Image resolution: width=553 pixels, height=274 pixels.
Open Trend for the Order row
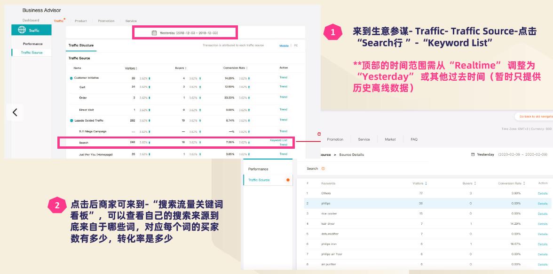tap(283, 97)
